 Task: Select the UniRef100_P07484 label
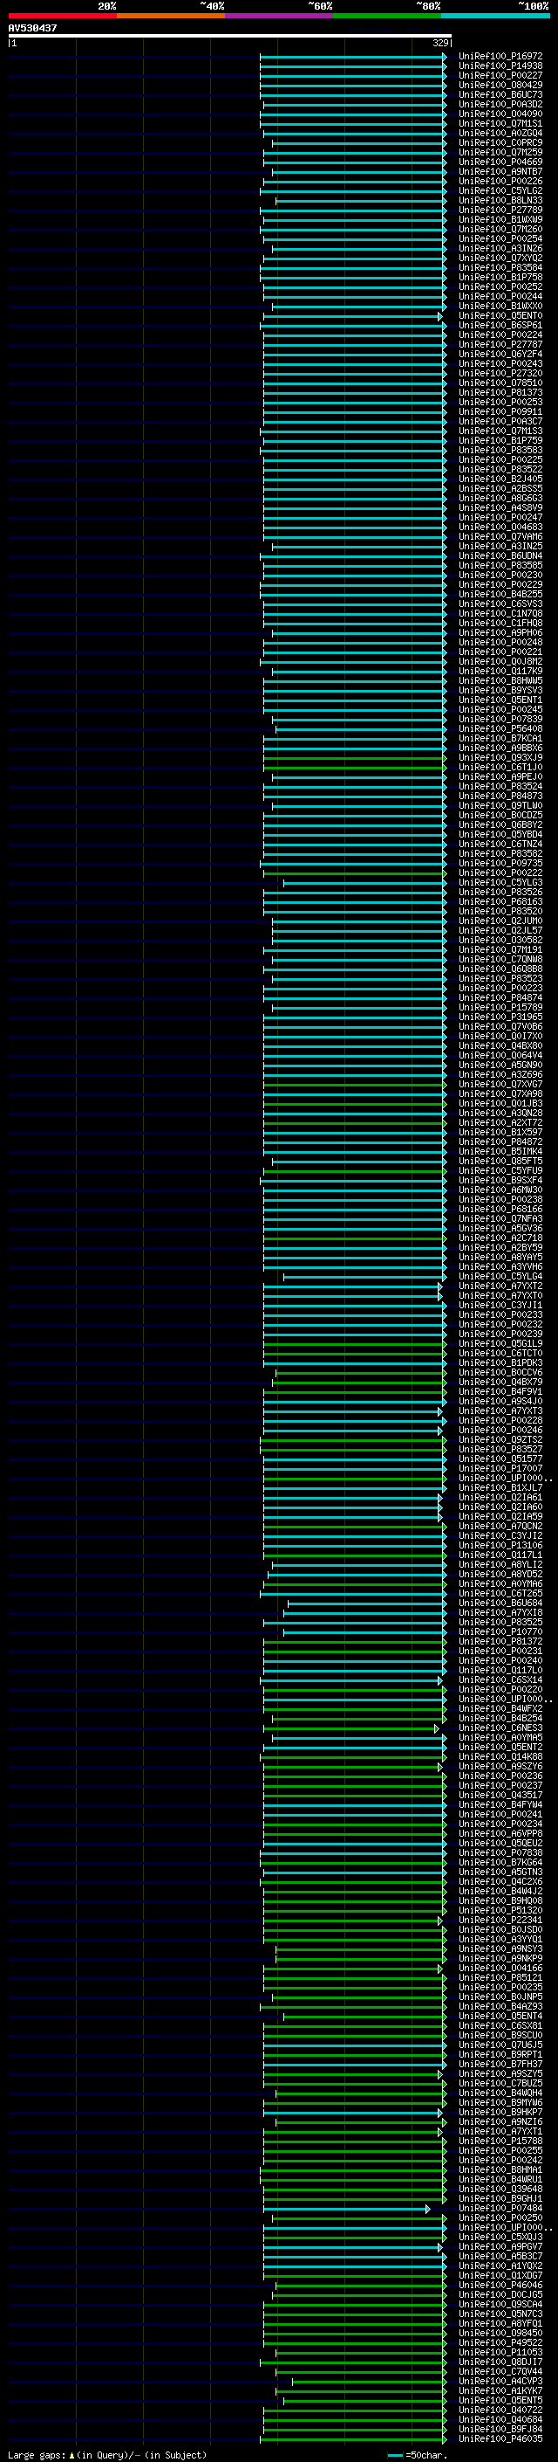point(500,2209)
